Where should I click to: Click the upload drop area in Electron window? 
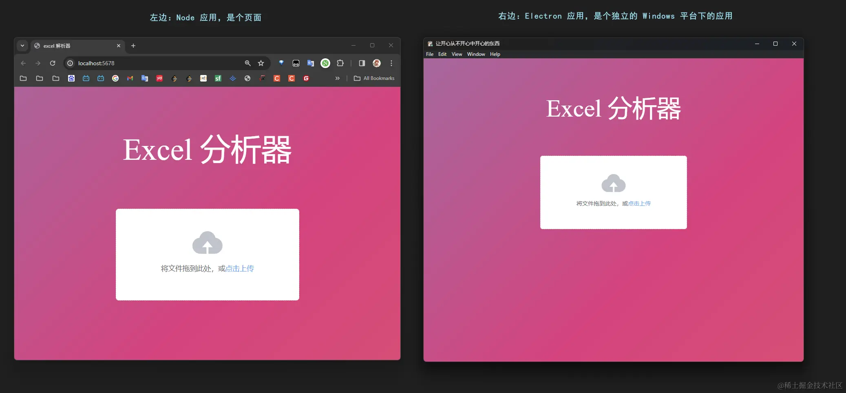614,192
